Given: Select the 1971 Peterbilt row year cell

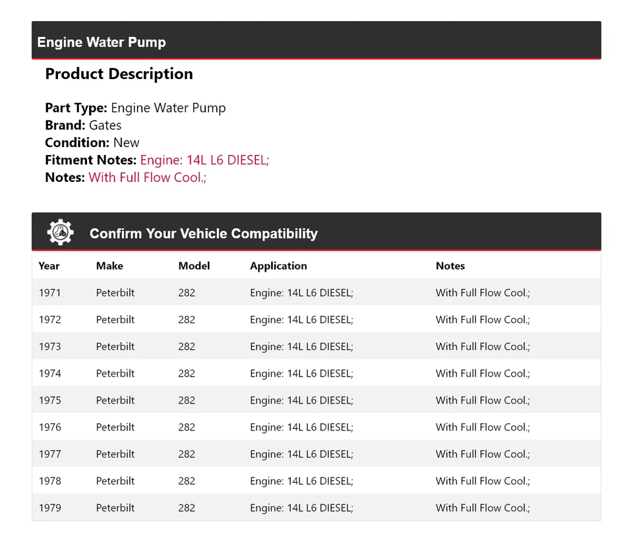Looking at the screenshot, I should [x=49, y=293].
